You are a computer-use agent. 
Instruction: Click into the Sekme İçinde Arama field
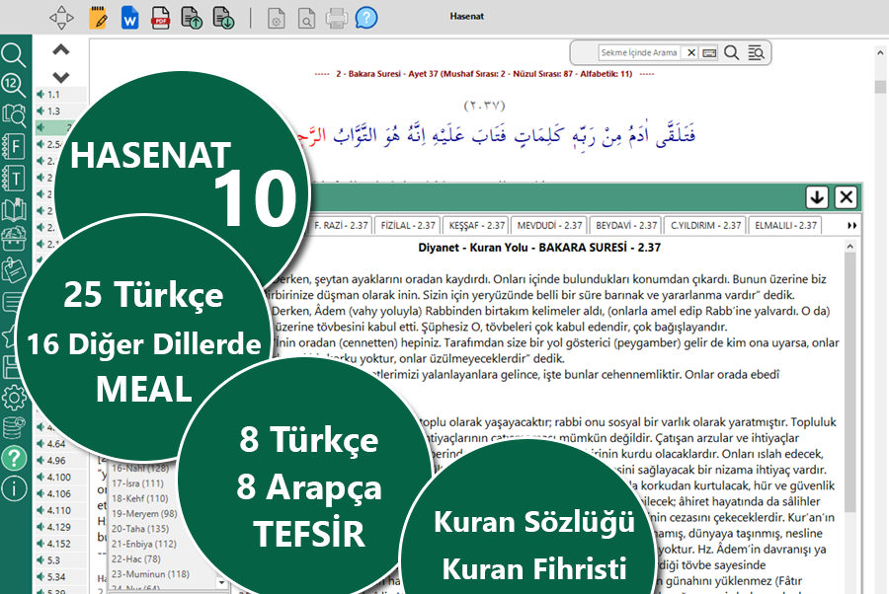point(639,52)
